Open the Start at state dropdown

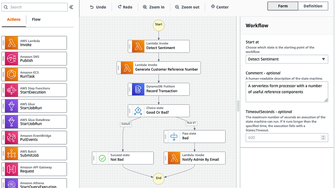click(x=287, y=59)
